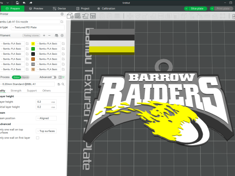Click the Add plate grid icon
Screen dimensions: 235x176
[78, 16]
